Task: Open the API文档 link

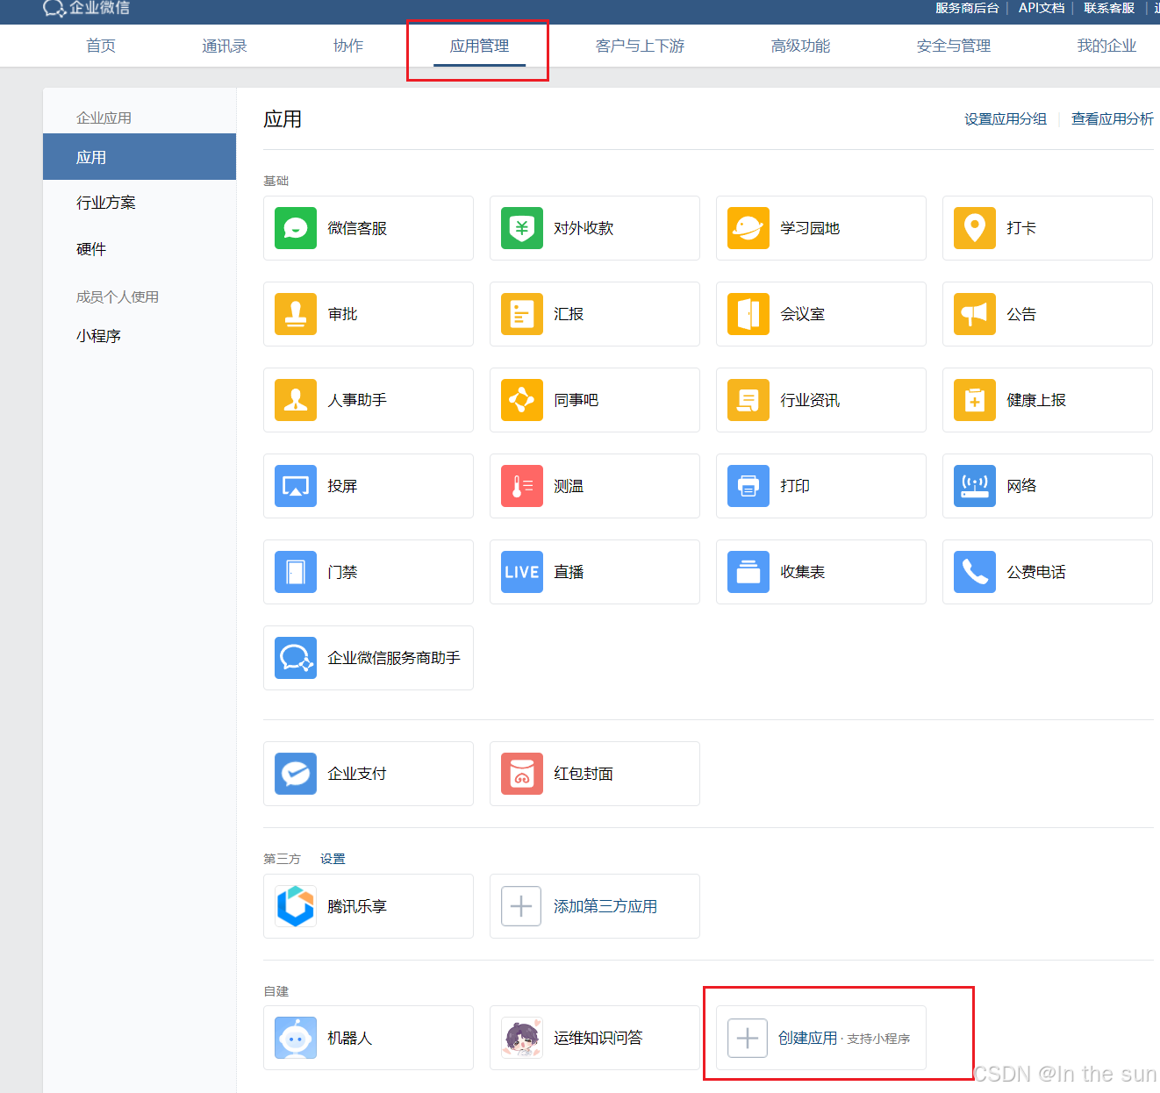Action: click(x=1042, y=8)
